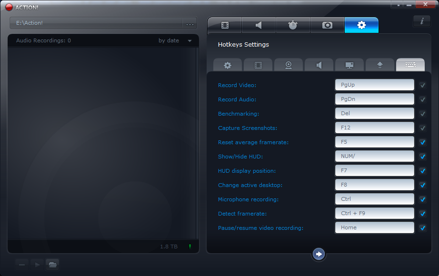The width and height of the screenshot is (439, 276).
Task: Click the browse button next to E:\Action!
Action: 190,23
